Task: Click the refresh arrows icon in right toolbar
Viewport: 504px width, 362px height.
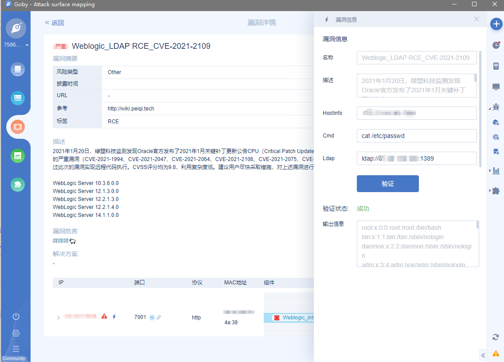Action: click(x=496, y=337)
